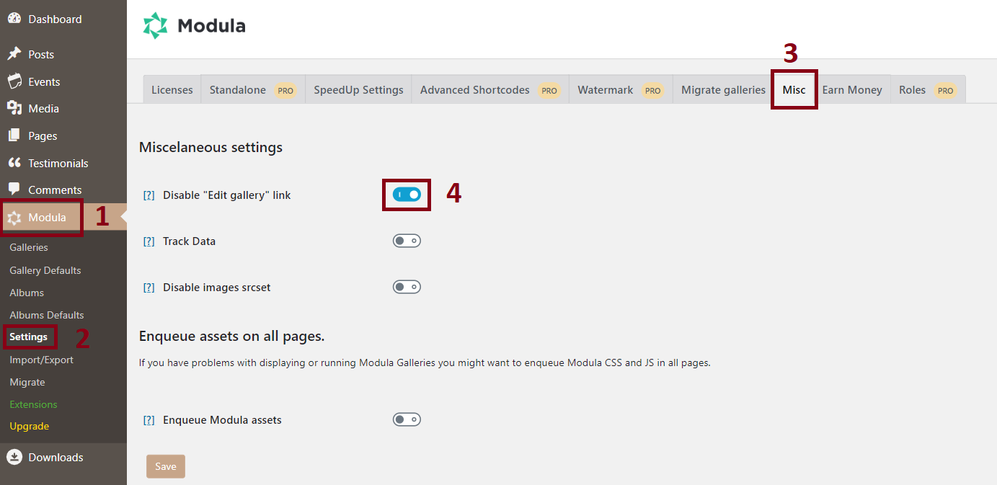Screen dimensions: 997x485
Task: Toggle on Disable images srcset
Action: (x=407, y=286)
